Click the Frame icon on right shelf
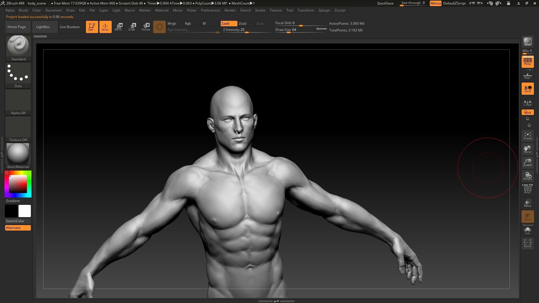The height and width of the screenshot is (303, 539). pos(527,136)
